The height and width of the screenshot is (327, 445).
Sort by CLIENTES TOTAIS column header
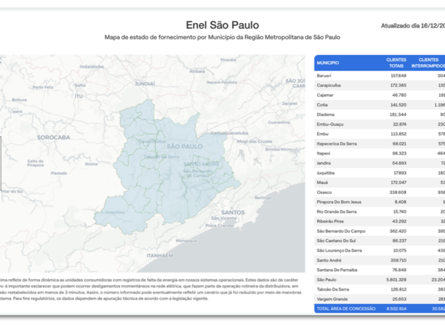point(396,63)
